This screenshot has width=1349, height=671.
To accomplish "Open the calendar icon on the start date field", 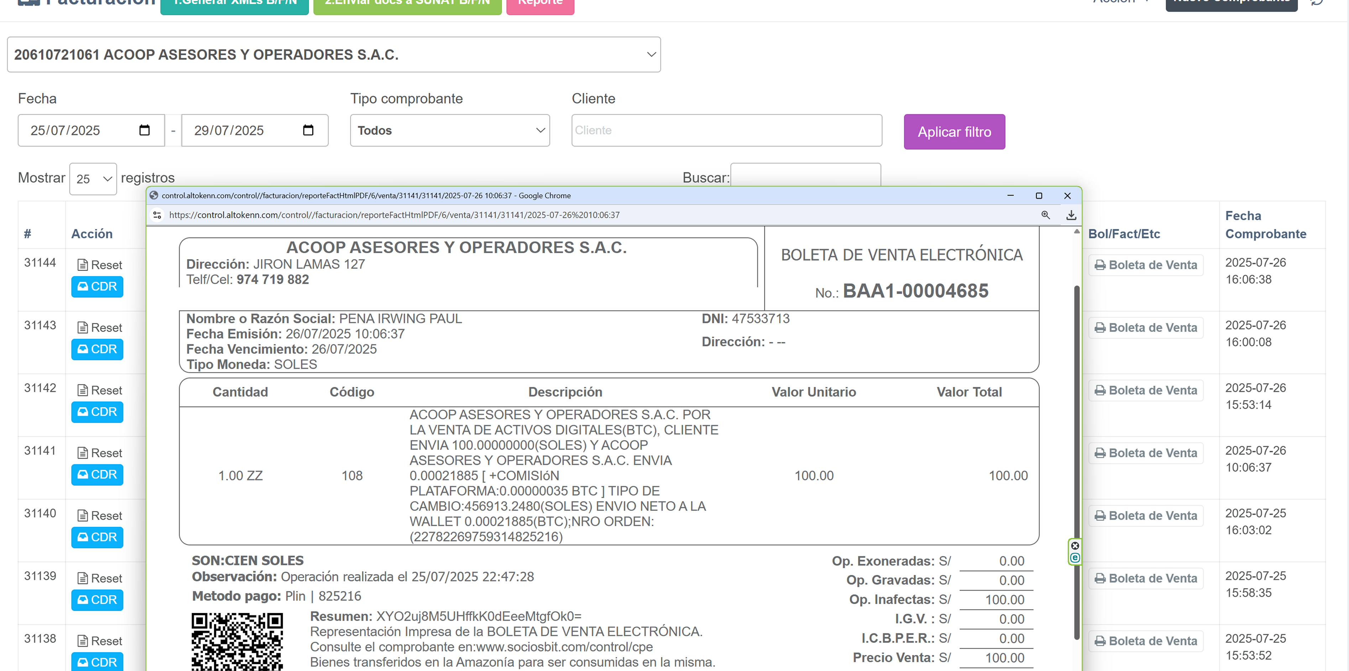I will click(145, 130).
